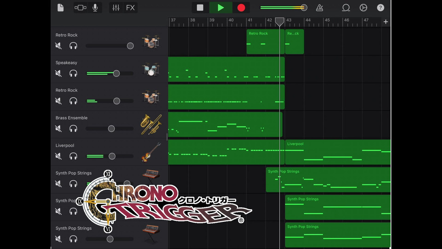Screen dimensions: 442x249
Task: Select the Brass Ensemble MIDI region
Action: click(x=225, y=125)
